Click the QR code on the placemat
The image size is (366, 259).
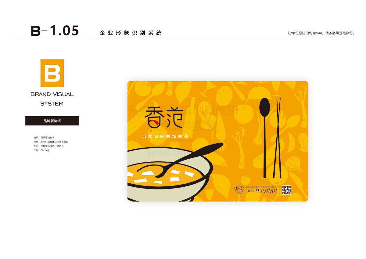[x=286, y=190]
